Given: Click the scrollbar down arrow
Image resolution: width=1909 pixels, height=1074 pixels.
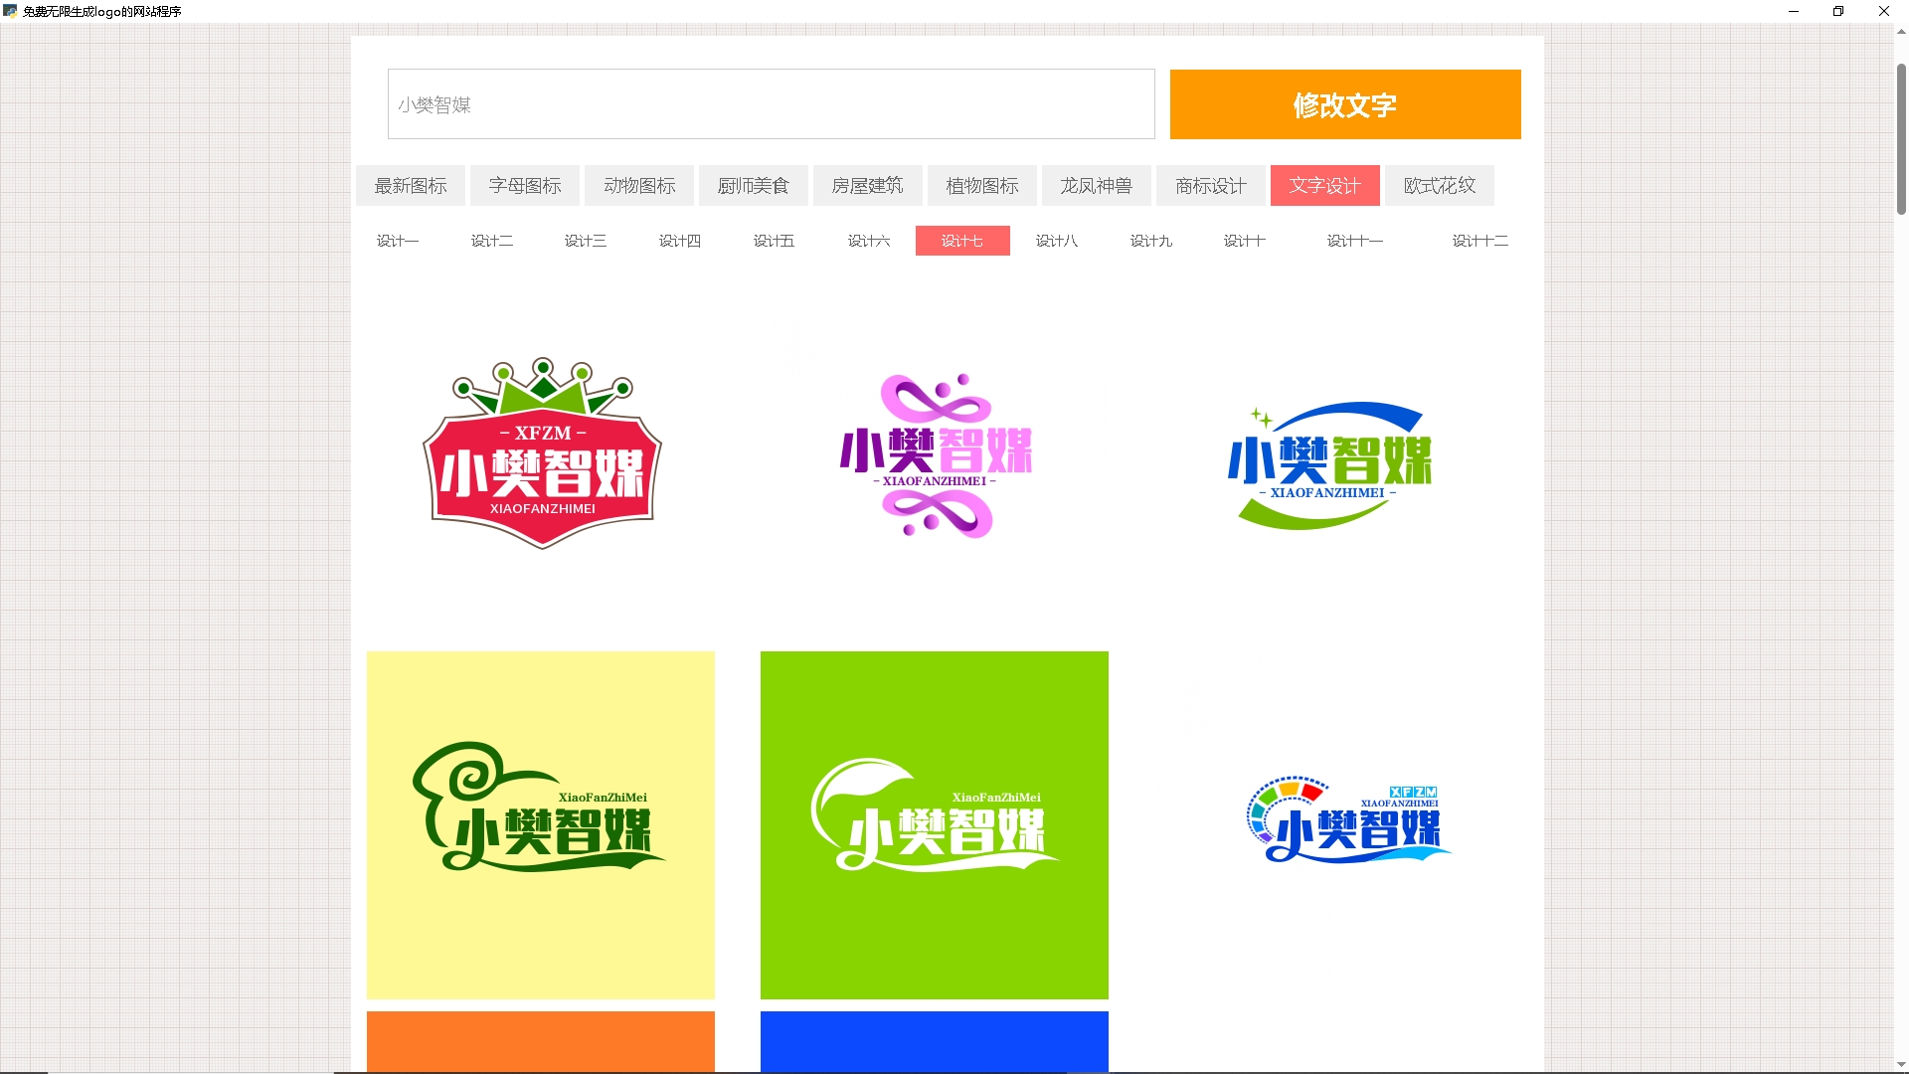Looking at the screenshot, I should (1901, 1065).
